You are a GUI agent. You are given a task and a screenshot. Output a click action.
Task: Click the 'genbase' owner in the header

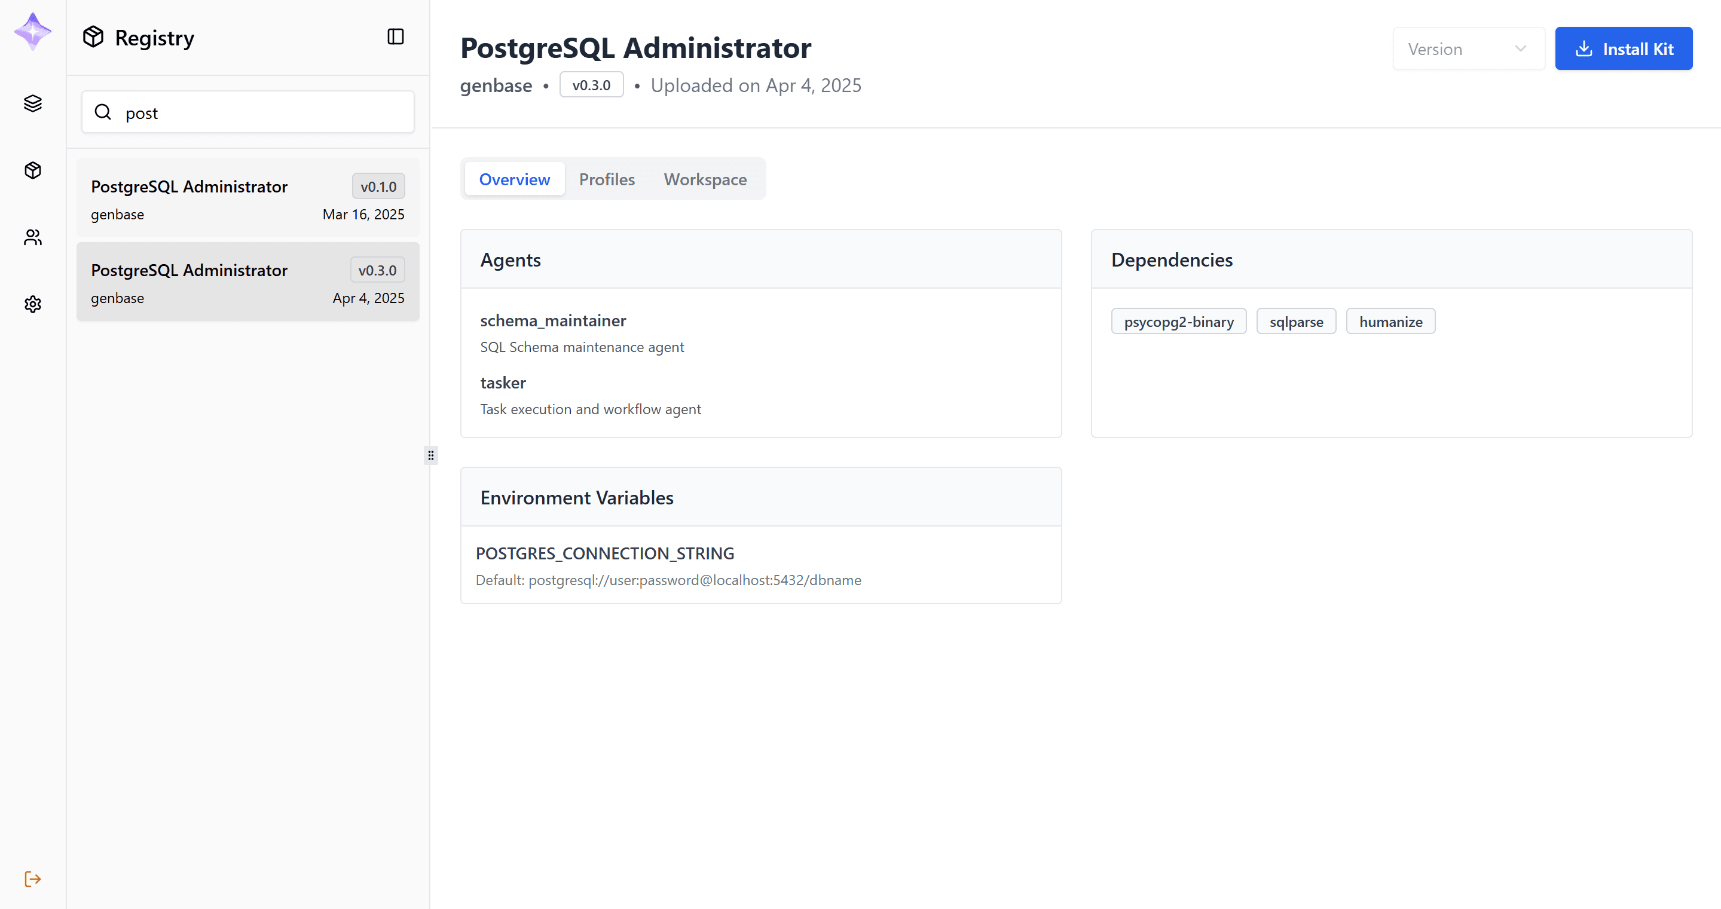coord(496,85)
